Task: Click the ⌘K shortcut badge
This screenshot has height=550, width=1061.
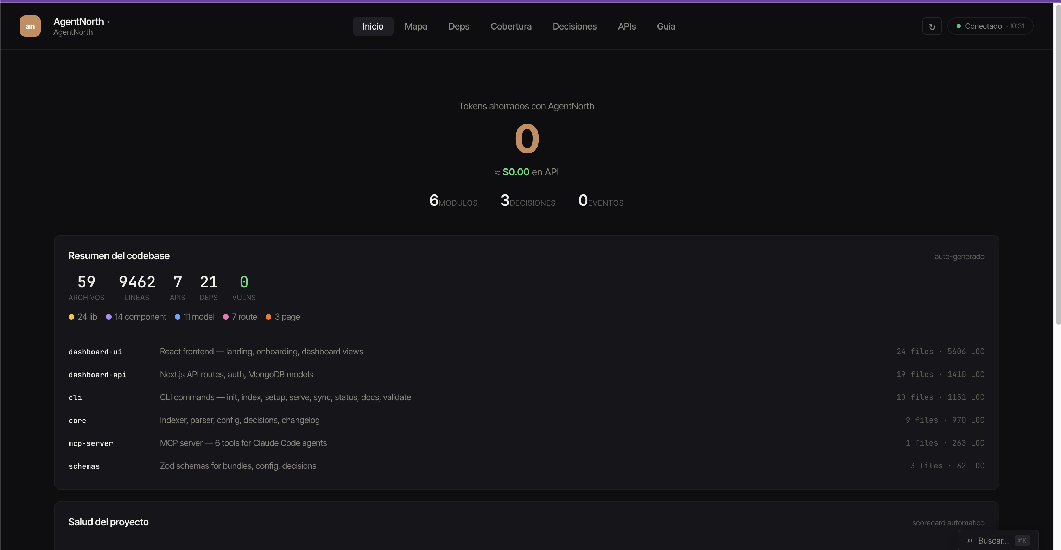Action: [x=1022, y=541]
